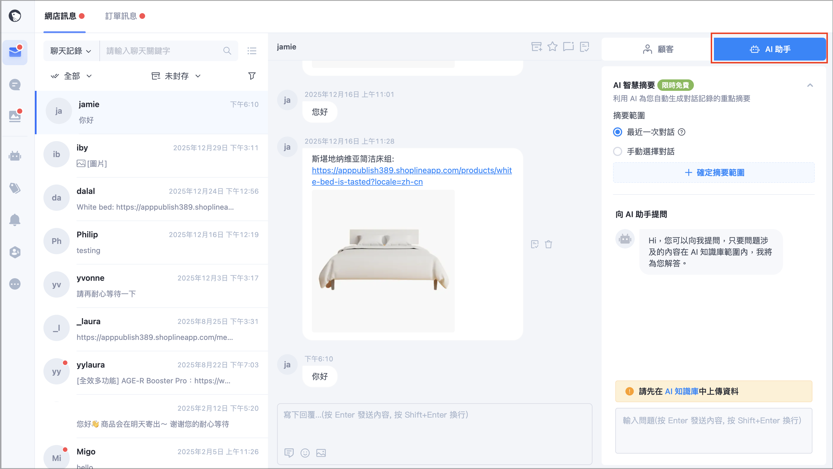
Task: Open jamie conversation in list
Action: click(152, 112)
